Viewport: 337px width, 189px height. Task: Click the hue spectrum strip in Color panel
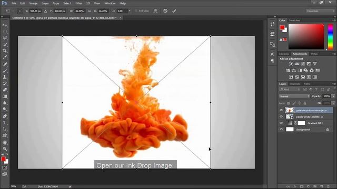330,37
